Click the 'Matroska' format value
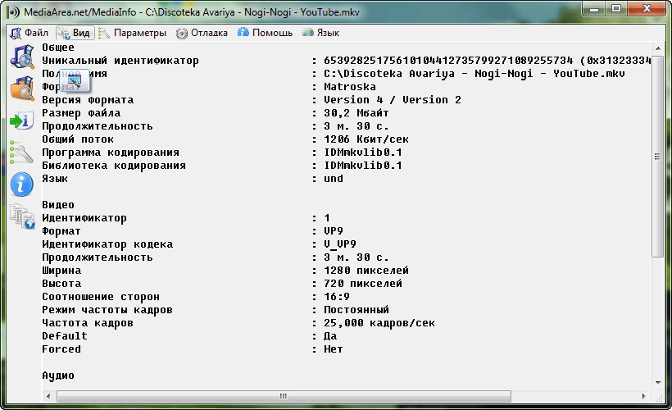Image resolution: width=672 pixels, height=410 pixels. pyautogui.click(x=350, y=87)
